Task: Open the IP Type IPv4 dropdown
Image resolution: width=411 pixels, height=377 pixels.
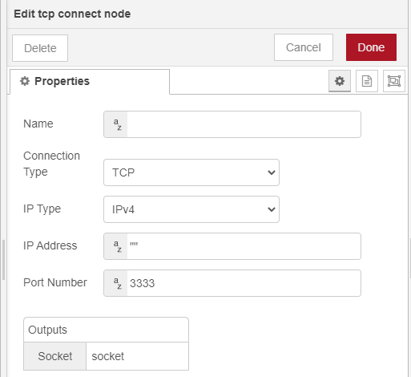Action: click(x=191, y=209)
